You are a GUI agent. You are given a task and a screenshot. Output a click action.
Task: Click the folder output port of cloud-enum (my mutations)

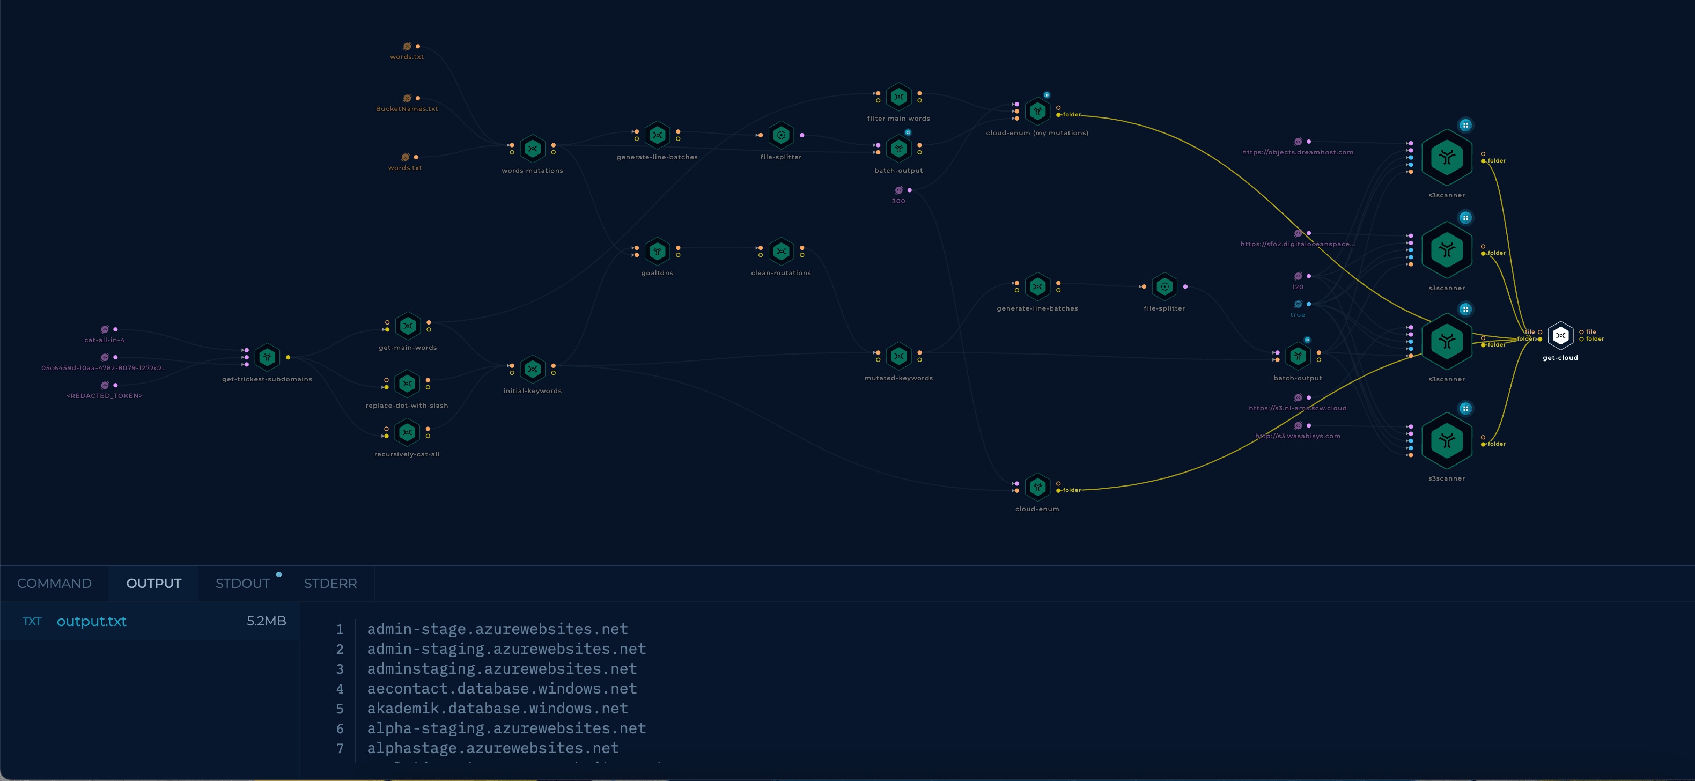click(x=1058, y=114)
